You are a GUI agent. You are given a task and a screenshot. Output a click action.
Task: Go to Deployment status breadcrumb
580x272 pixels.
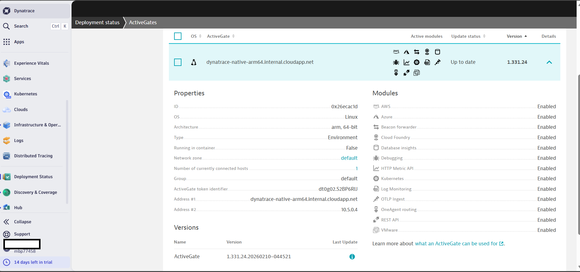tap(97, 22)
